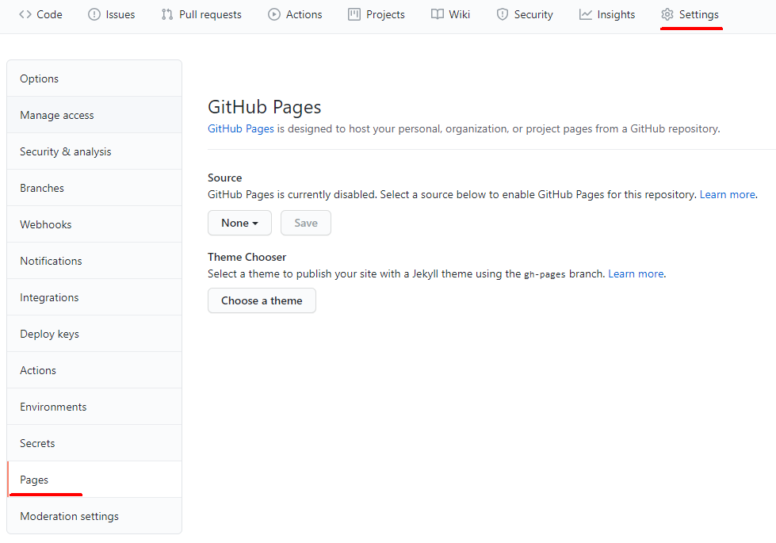Click the Source section label
The width and height of the screenshot is (776, 543).
(x=224, y=178)
